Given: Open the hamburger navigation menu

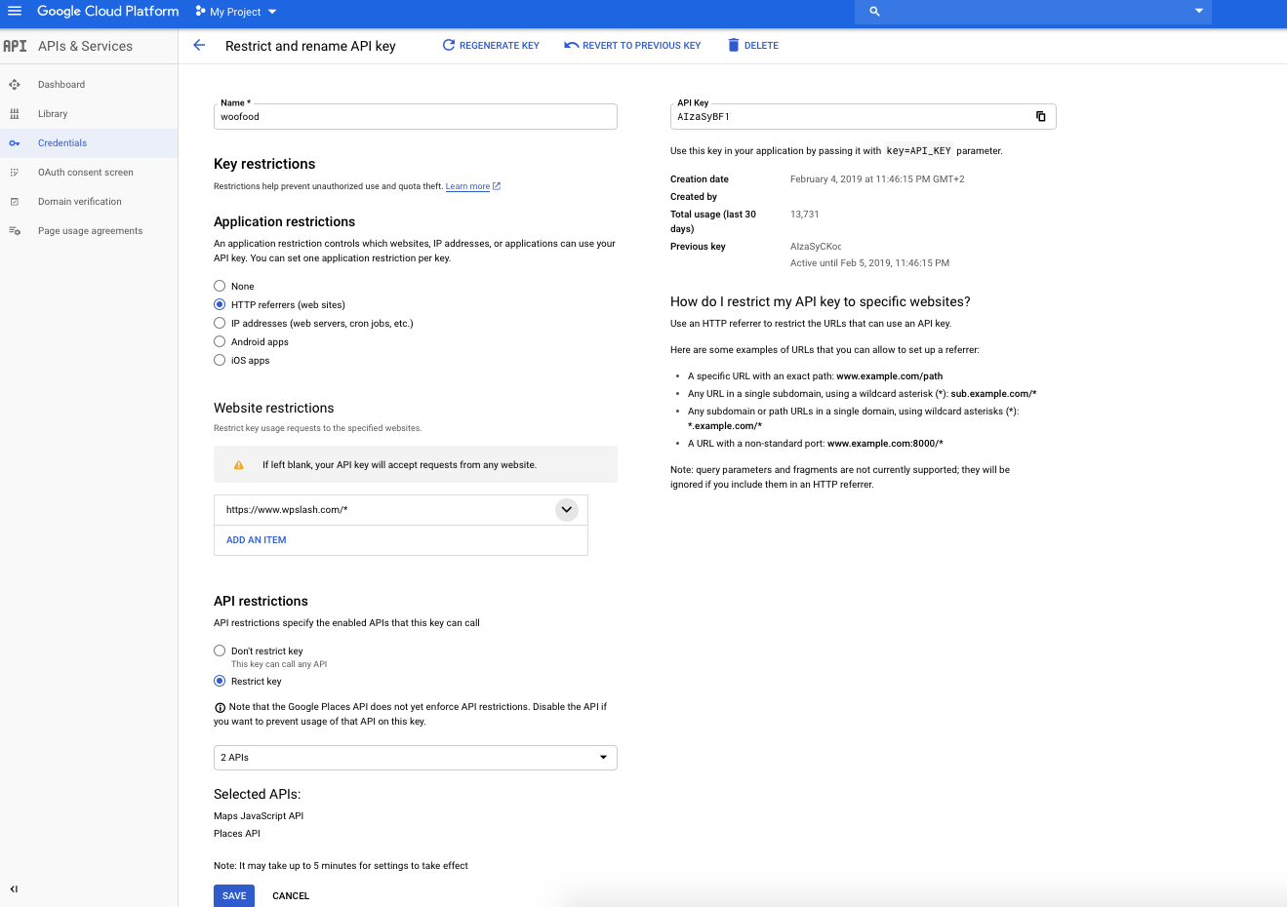Looking at the screenshot, I should [x=15, y=12].
